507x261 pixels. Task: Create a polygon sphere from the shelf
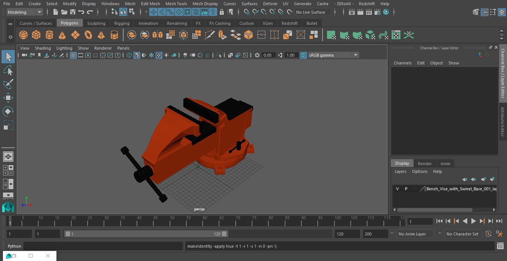tap(23, 35)
